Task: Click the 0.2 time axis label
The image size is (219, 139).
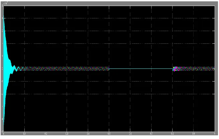Action: click(x=46, y=134)
